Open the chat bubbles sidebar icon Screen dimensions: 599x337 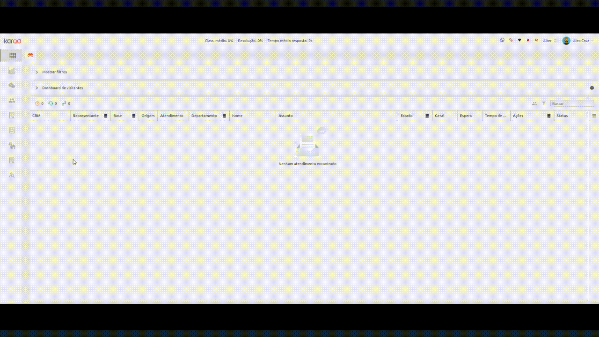click(12, 86)
